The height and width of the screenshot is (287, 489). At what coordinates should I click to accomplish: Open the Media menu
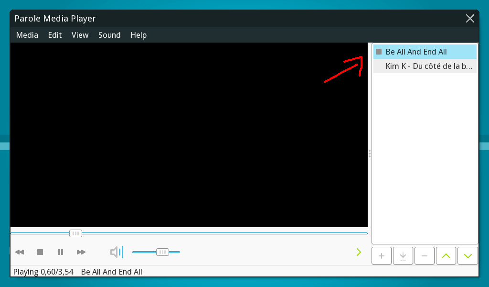[27, 35]
